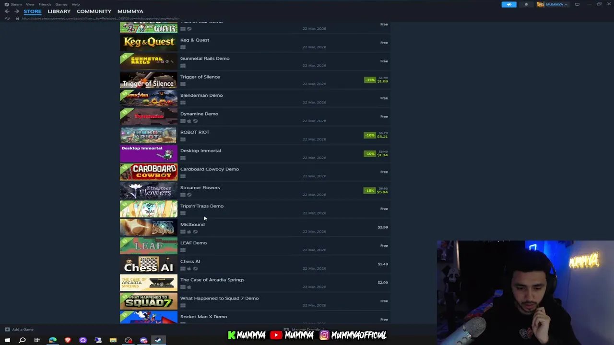Screen dimensions: 614x345
Task: Click the forward navigation arrow
Action: point(16,11)
